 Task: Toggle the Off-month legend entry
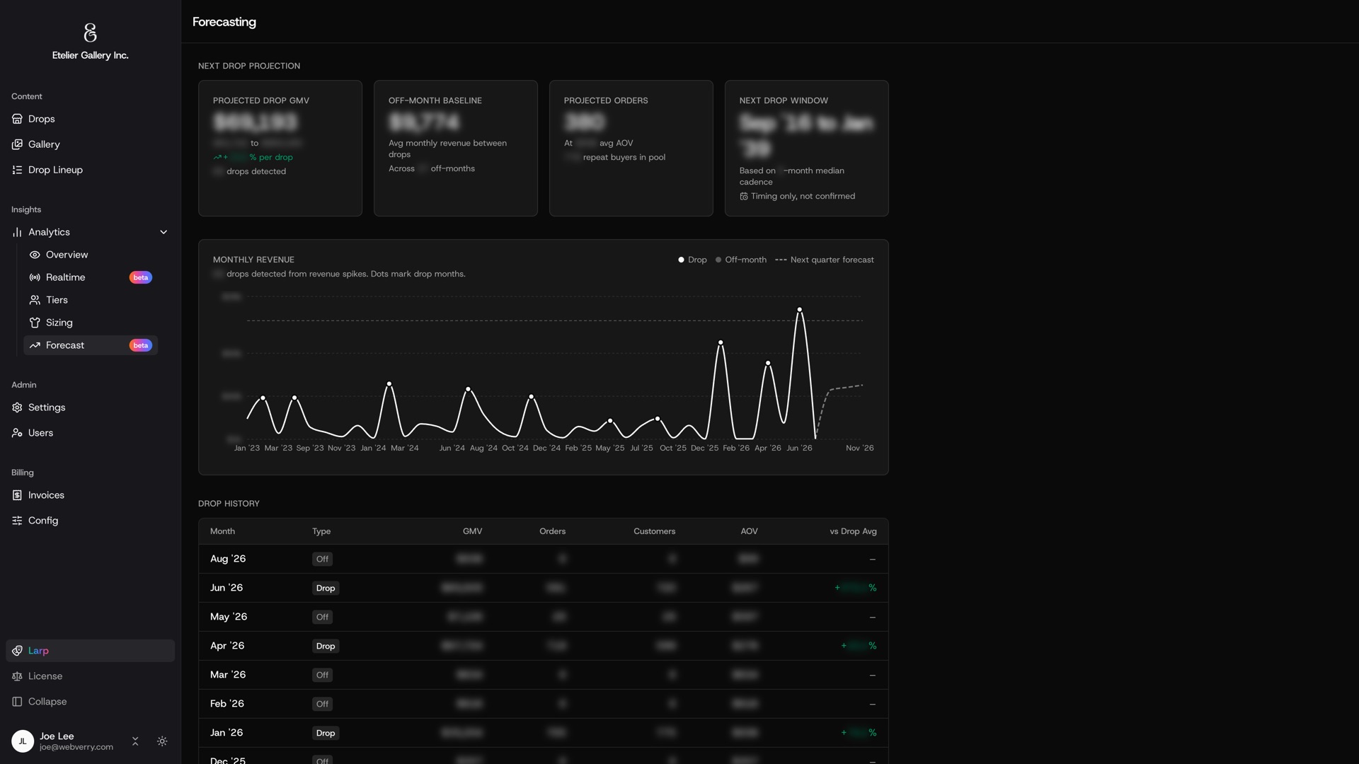tap(740, 260)
